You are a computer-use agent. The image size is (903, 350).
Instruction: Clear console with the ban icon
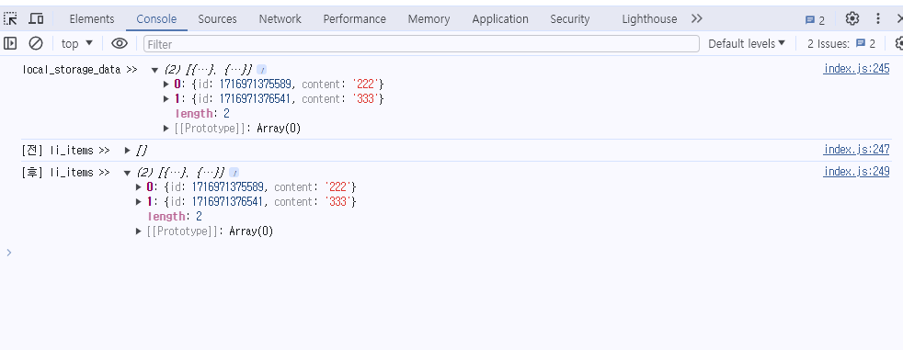pos(36,43)
